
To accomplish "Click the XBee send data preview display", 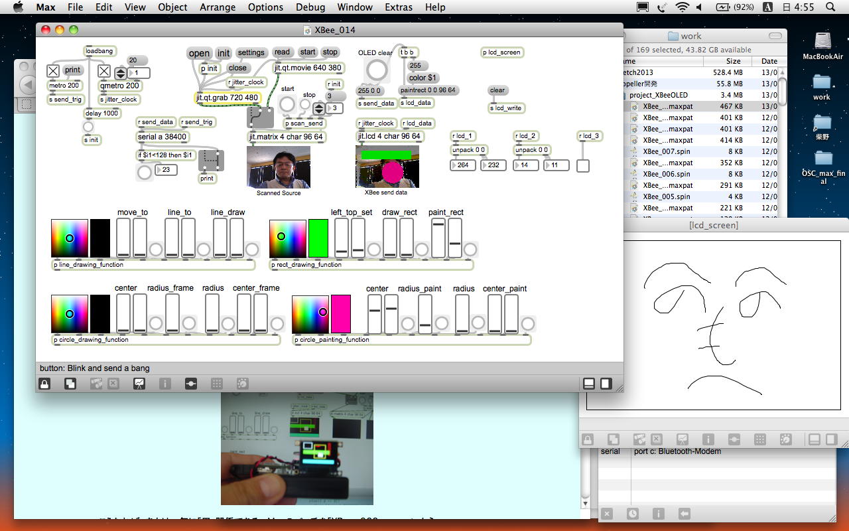I will click(387, 167).
